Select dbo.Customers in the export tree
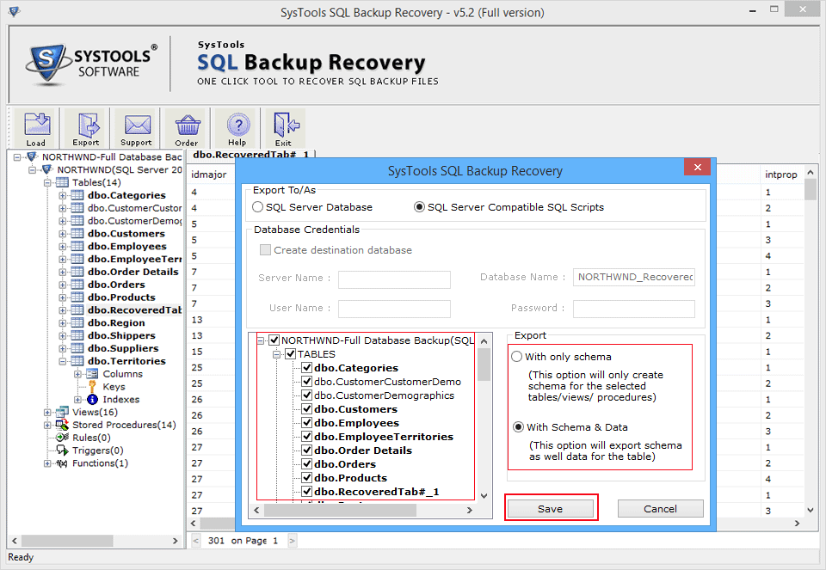Screen dimensions: 826x570 (355, 409)
